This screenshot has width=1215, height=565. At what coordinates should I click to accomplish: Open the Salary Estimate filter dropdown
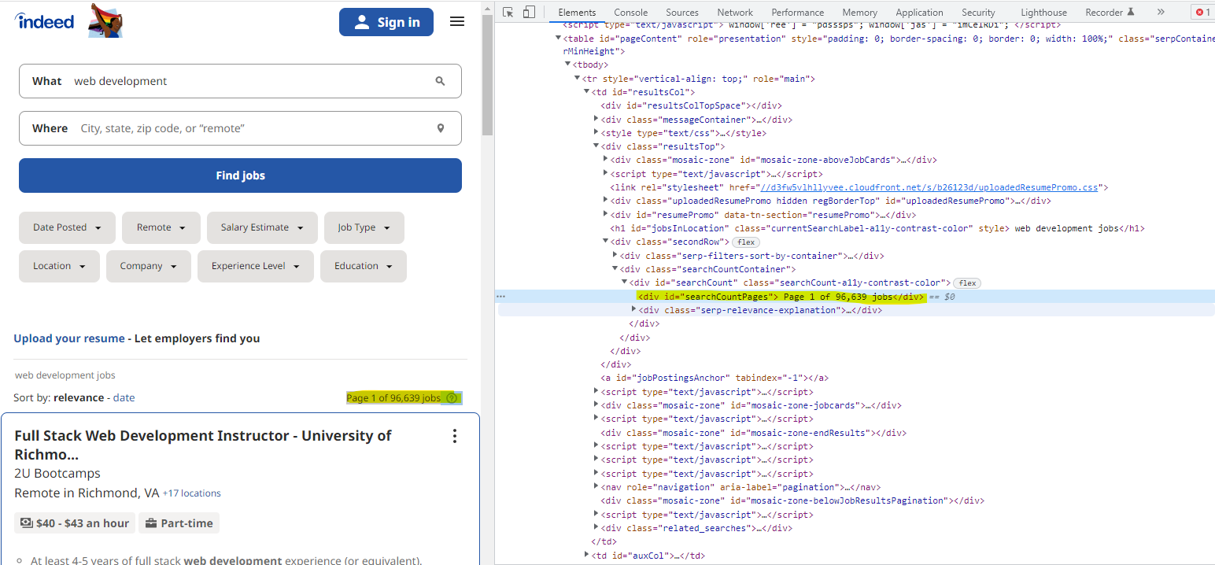pyautogui.click(x=262, y=227)
